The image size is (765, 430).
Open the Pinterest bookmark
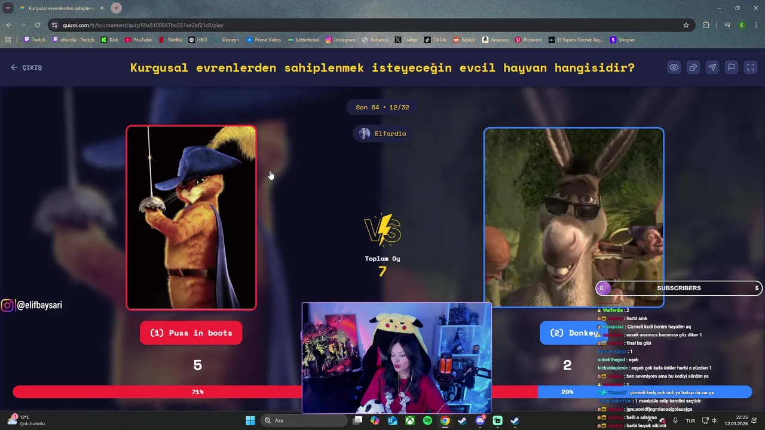[x=528, y=40]
